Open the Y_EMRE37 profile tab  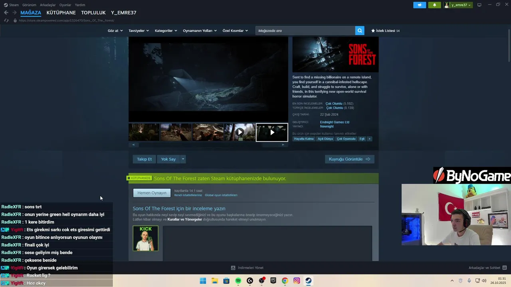[x=124, y=13]
